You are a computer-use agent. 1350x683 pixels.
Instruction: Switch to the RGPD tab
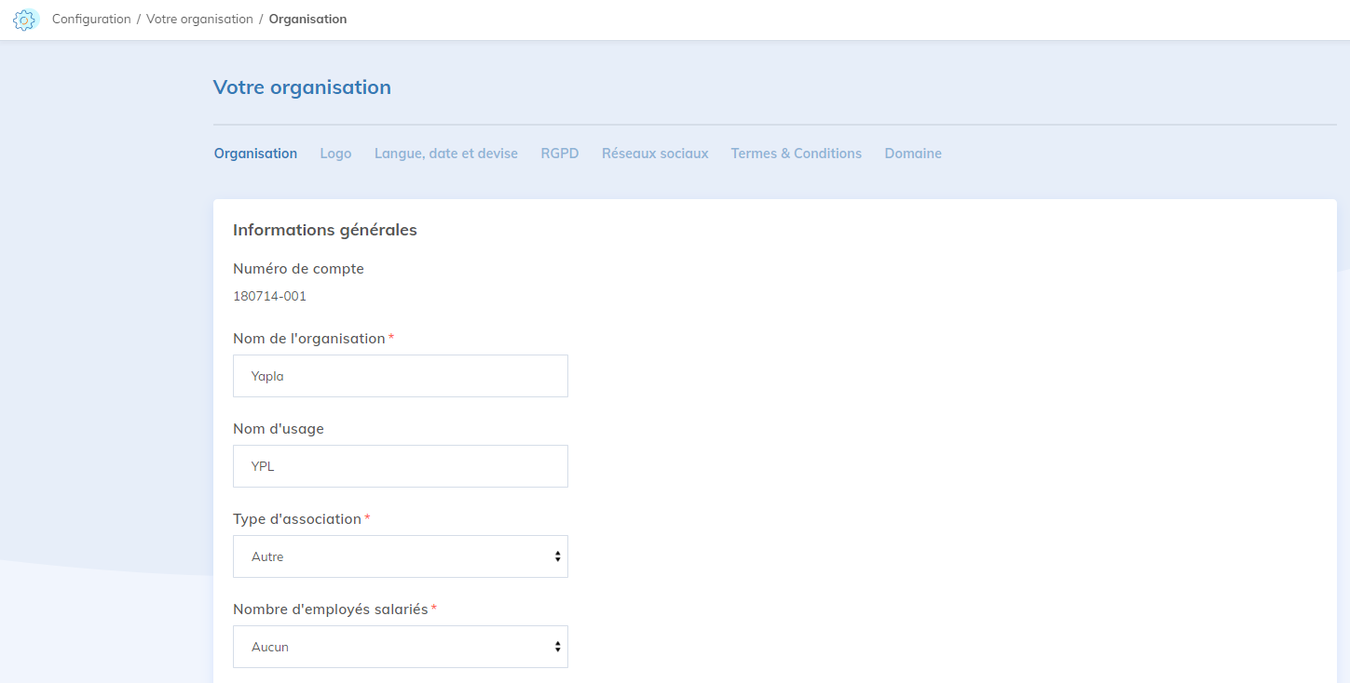pos(559,154)
